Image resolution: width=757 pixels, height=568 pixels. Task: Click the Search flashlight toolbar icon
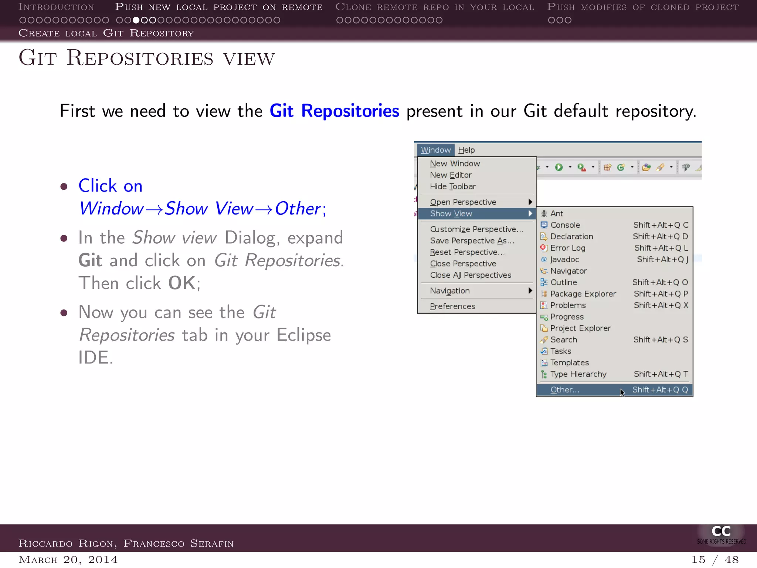660,168
